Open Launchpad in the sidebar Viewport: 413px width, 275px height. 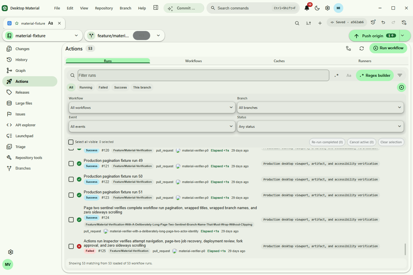point(30,136)
